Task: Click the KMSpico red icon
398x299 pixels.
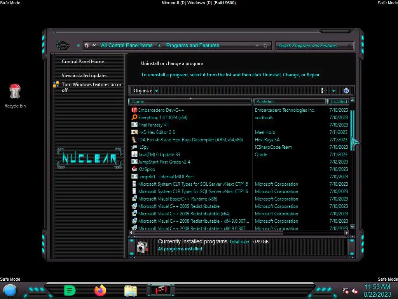Action: (x=134, y=169)
